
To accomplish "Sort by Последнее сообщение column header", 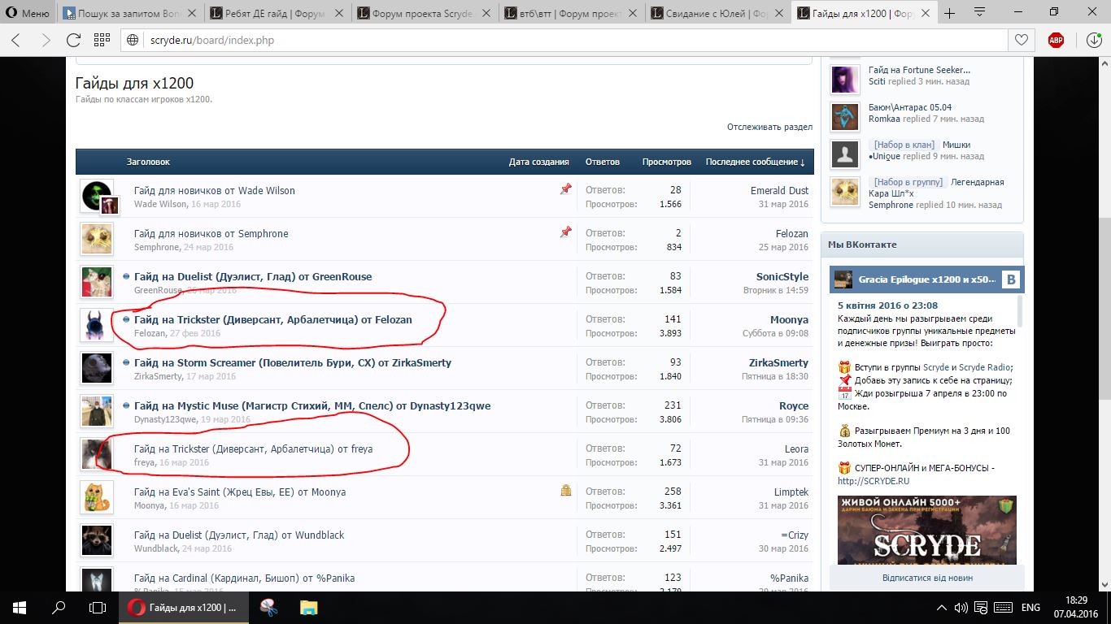I will click(754, 162).
